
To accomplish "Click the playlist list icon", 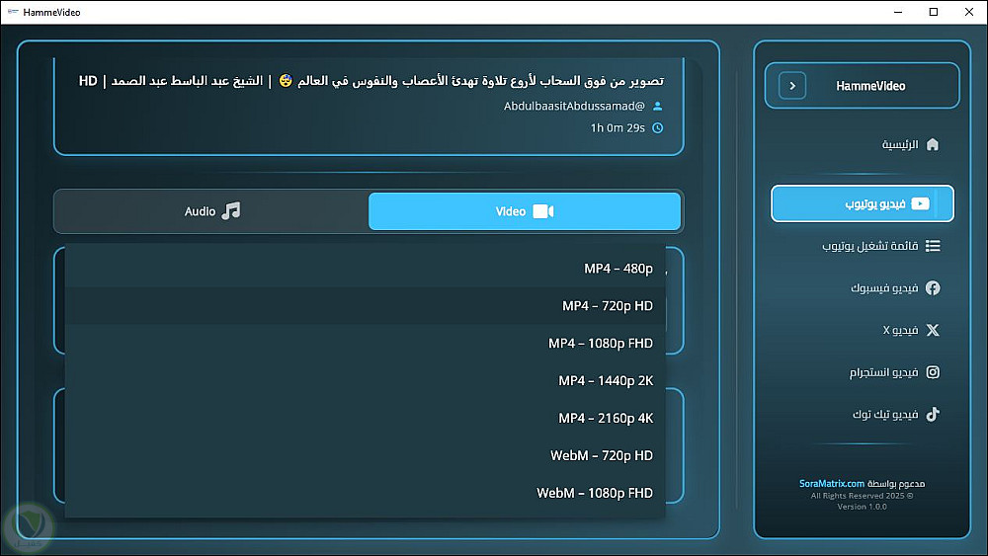I will (x=933, y=246).
